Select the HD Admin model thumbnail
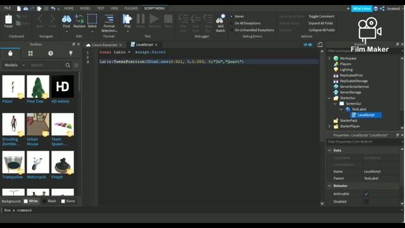The height and width of the screenshot is (228, 405). tap(63, 87)
